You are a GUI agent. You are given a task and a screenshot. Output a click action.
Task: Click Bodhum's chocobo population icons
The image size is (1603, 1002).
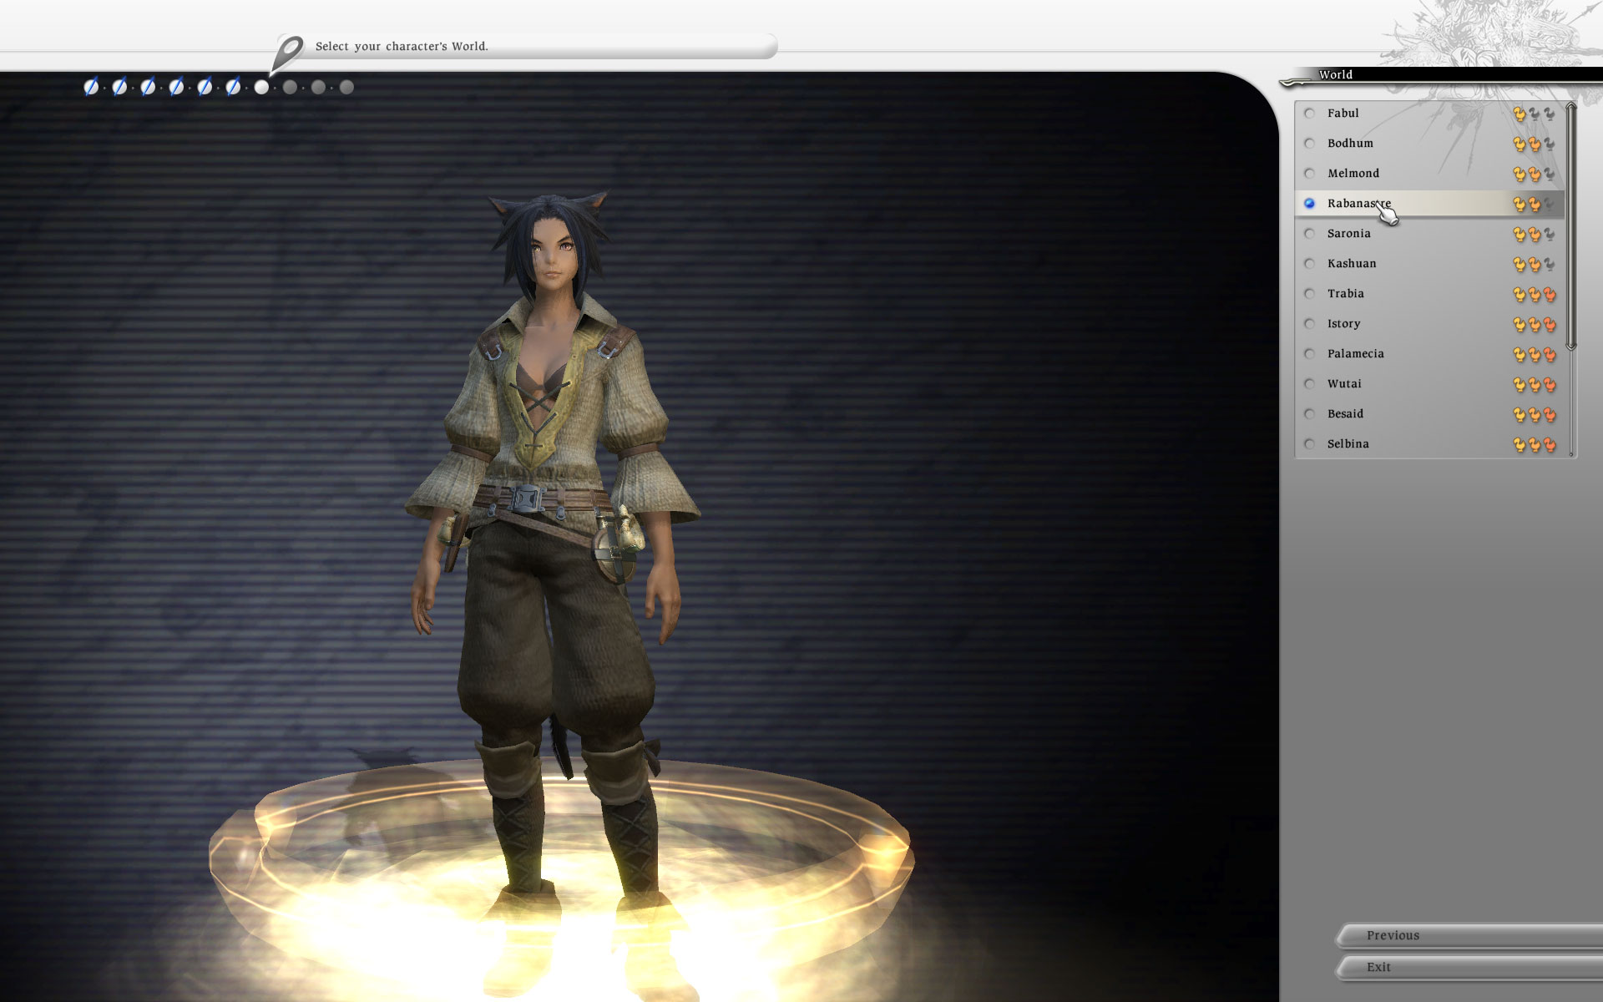[x=1535, y=144]
